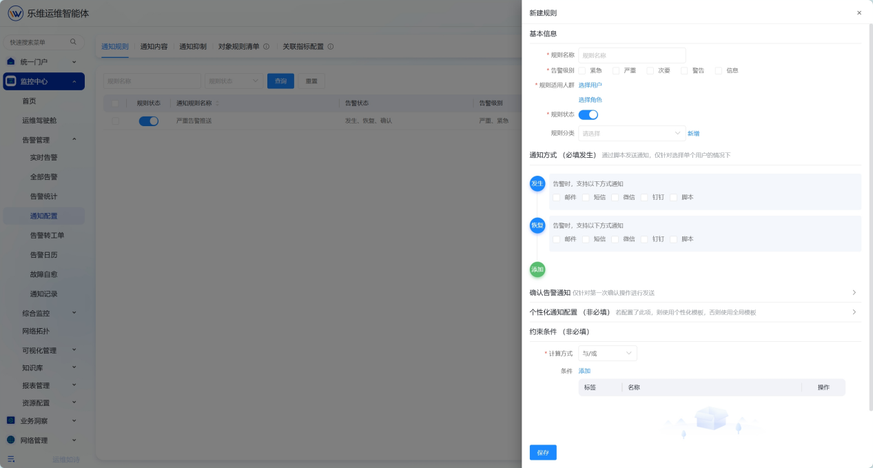
Task: Switch to the 通知内容 tab
Action: pyautogui.click(x=154, y=47)
